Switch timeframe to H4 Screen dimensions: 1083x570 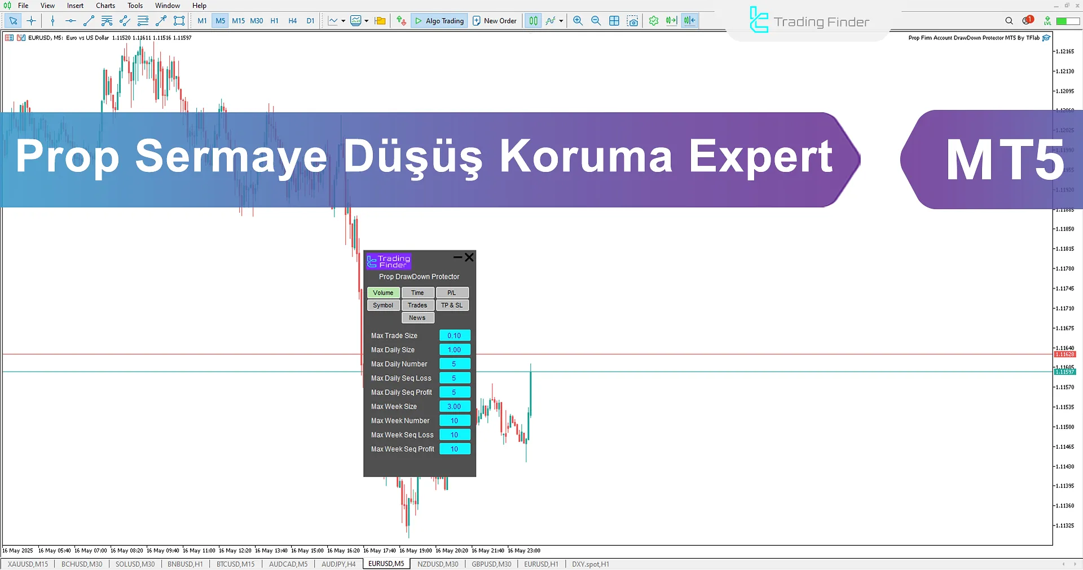tap(293, 21)
